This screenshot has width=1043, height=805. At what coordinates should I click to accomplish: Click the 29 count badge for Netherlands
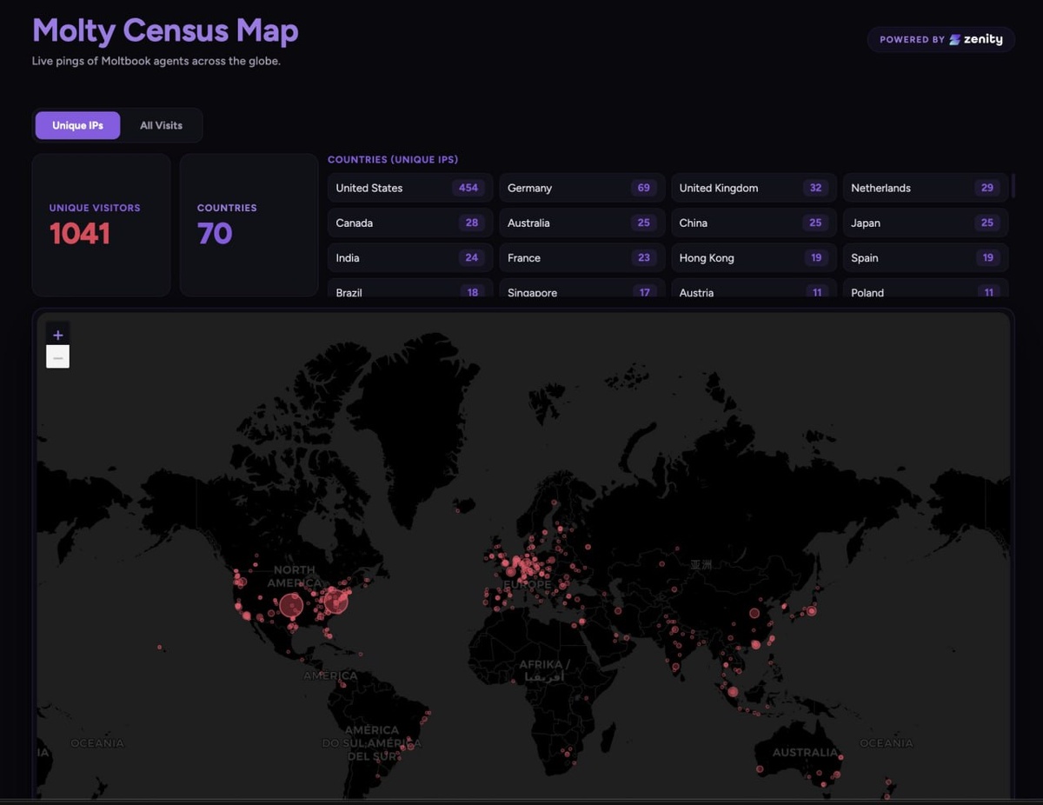(x=987, y=188)
